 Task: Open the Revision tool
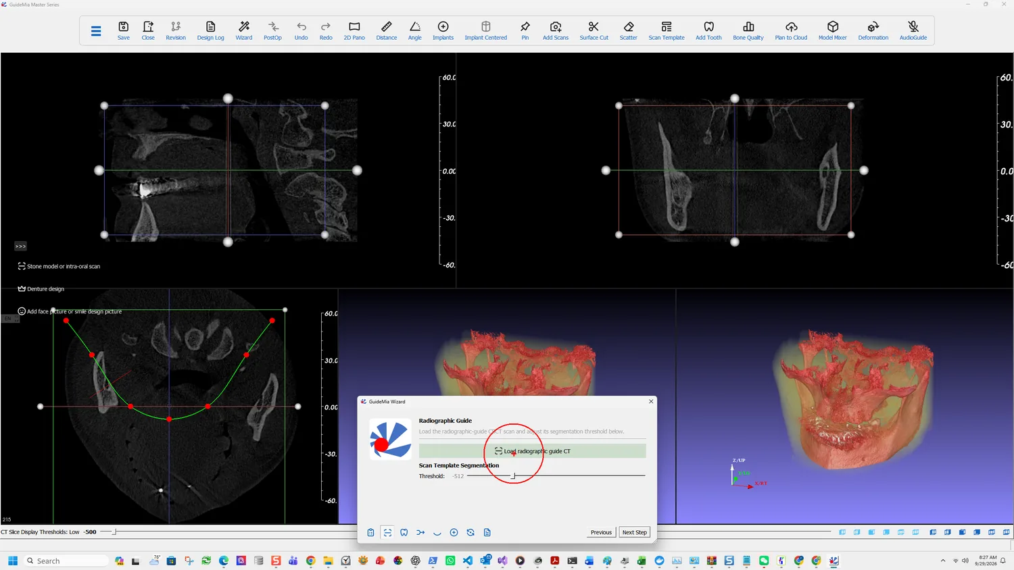tap(176, 30)
